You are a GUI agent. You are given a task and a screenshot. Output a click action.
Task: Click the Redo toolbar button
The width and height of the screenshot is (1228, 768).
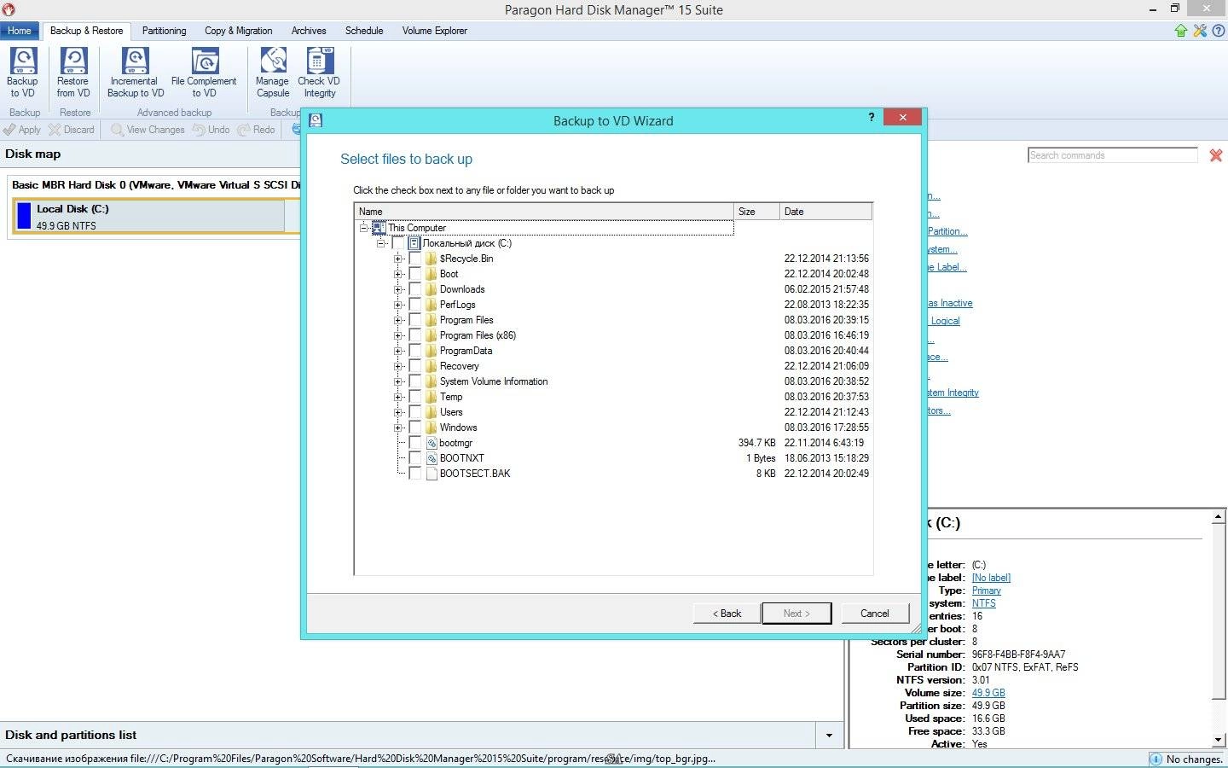pos(256,130)
